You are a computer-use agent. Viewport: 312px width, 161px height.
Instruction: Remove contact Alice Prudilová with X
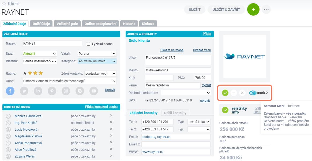coord(111,149)
